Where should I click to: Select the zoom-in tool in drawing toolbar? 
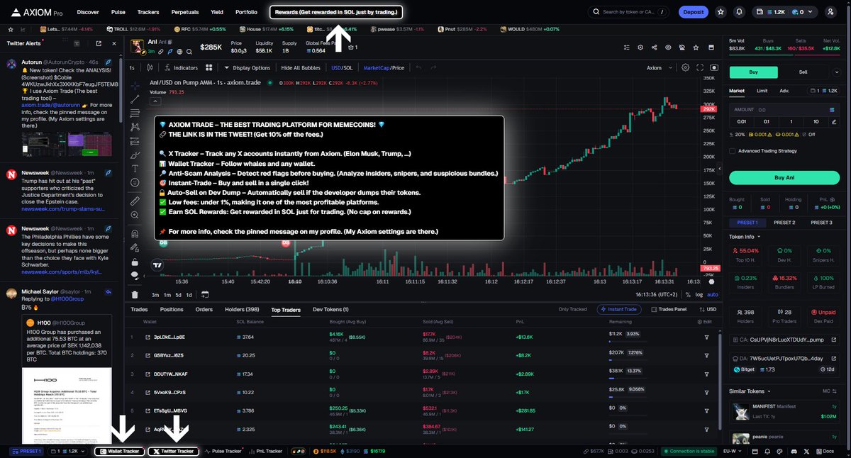tap(135, 216)
